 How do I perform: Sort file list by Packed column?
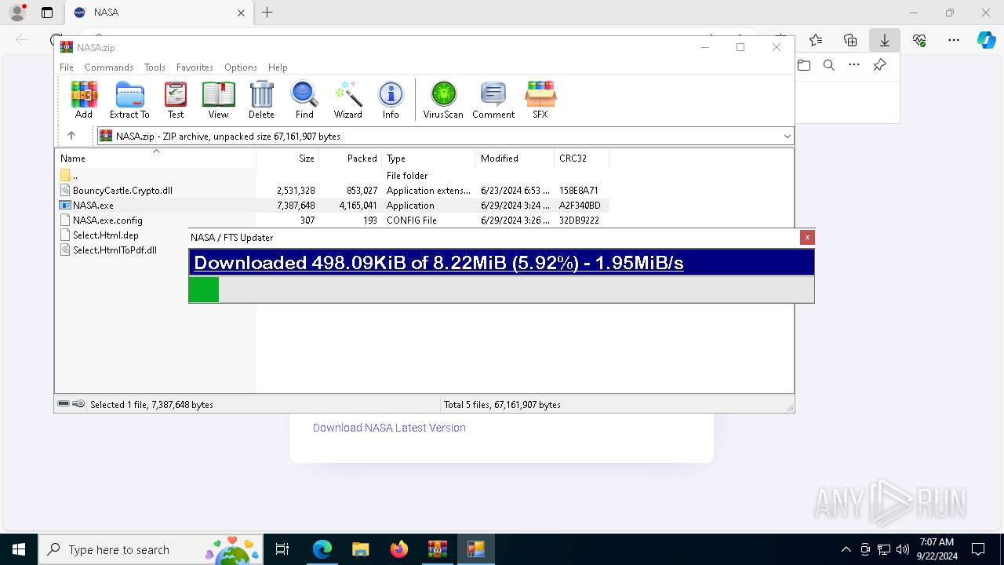point(351,158)
